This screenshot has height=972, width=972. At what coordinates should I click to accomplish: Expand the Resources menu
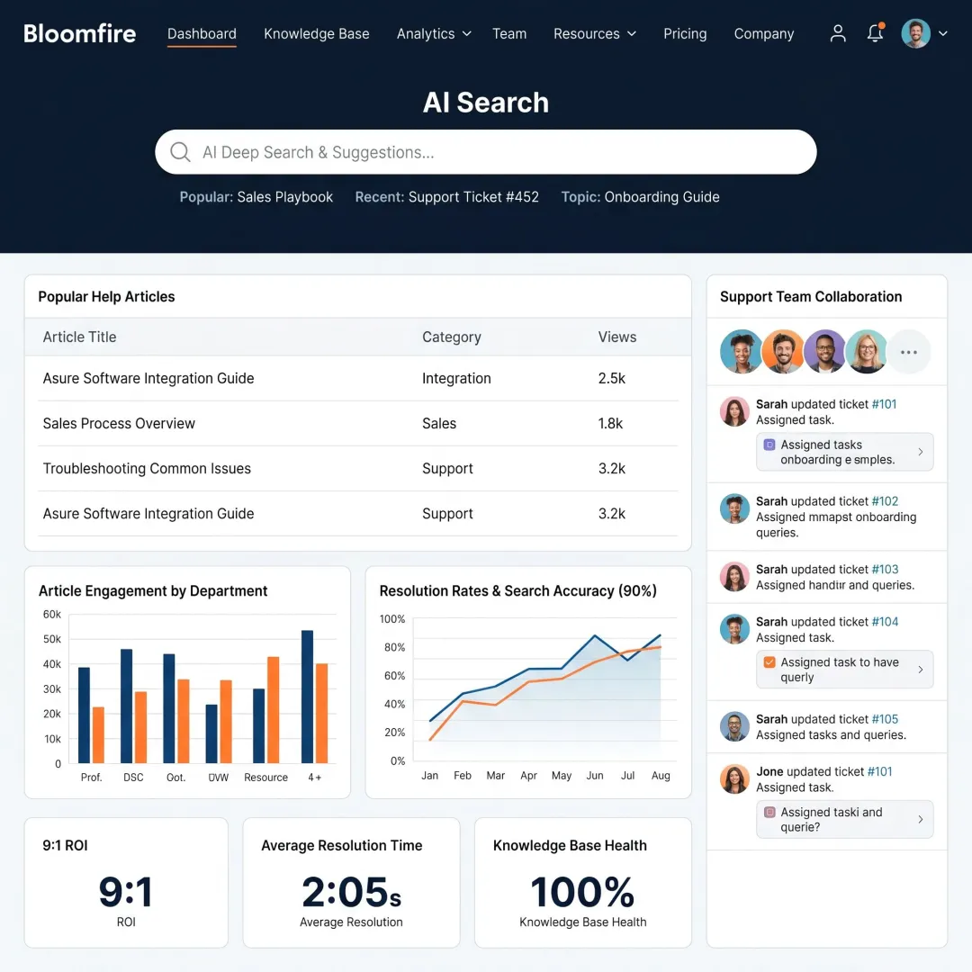point(595,33)
